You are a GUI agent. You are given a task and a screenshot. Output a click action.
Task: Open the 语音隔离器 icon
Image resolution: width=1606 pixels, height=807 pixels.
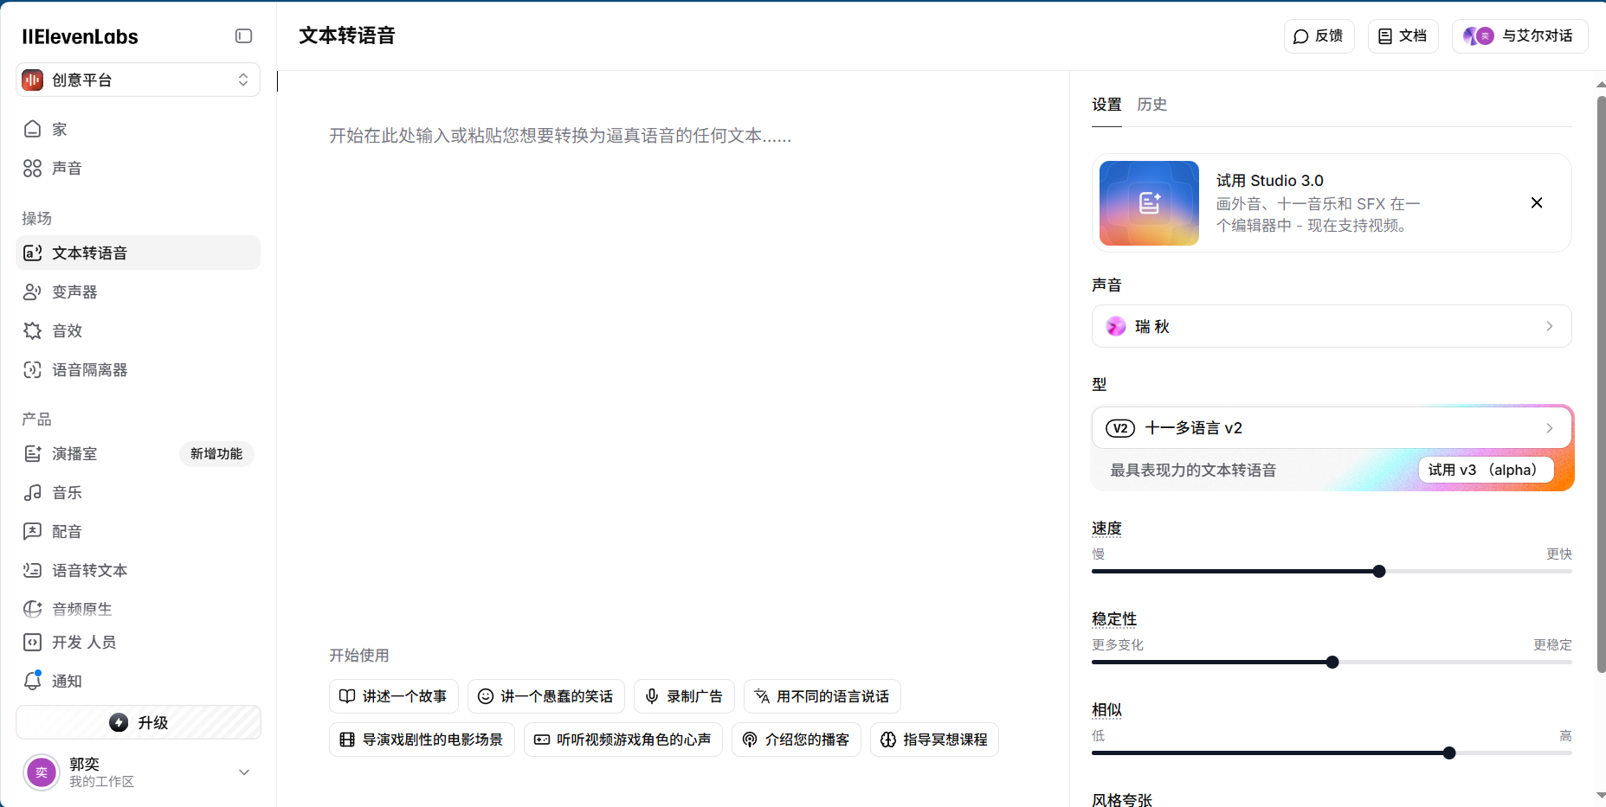(32, 369)
